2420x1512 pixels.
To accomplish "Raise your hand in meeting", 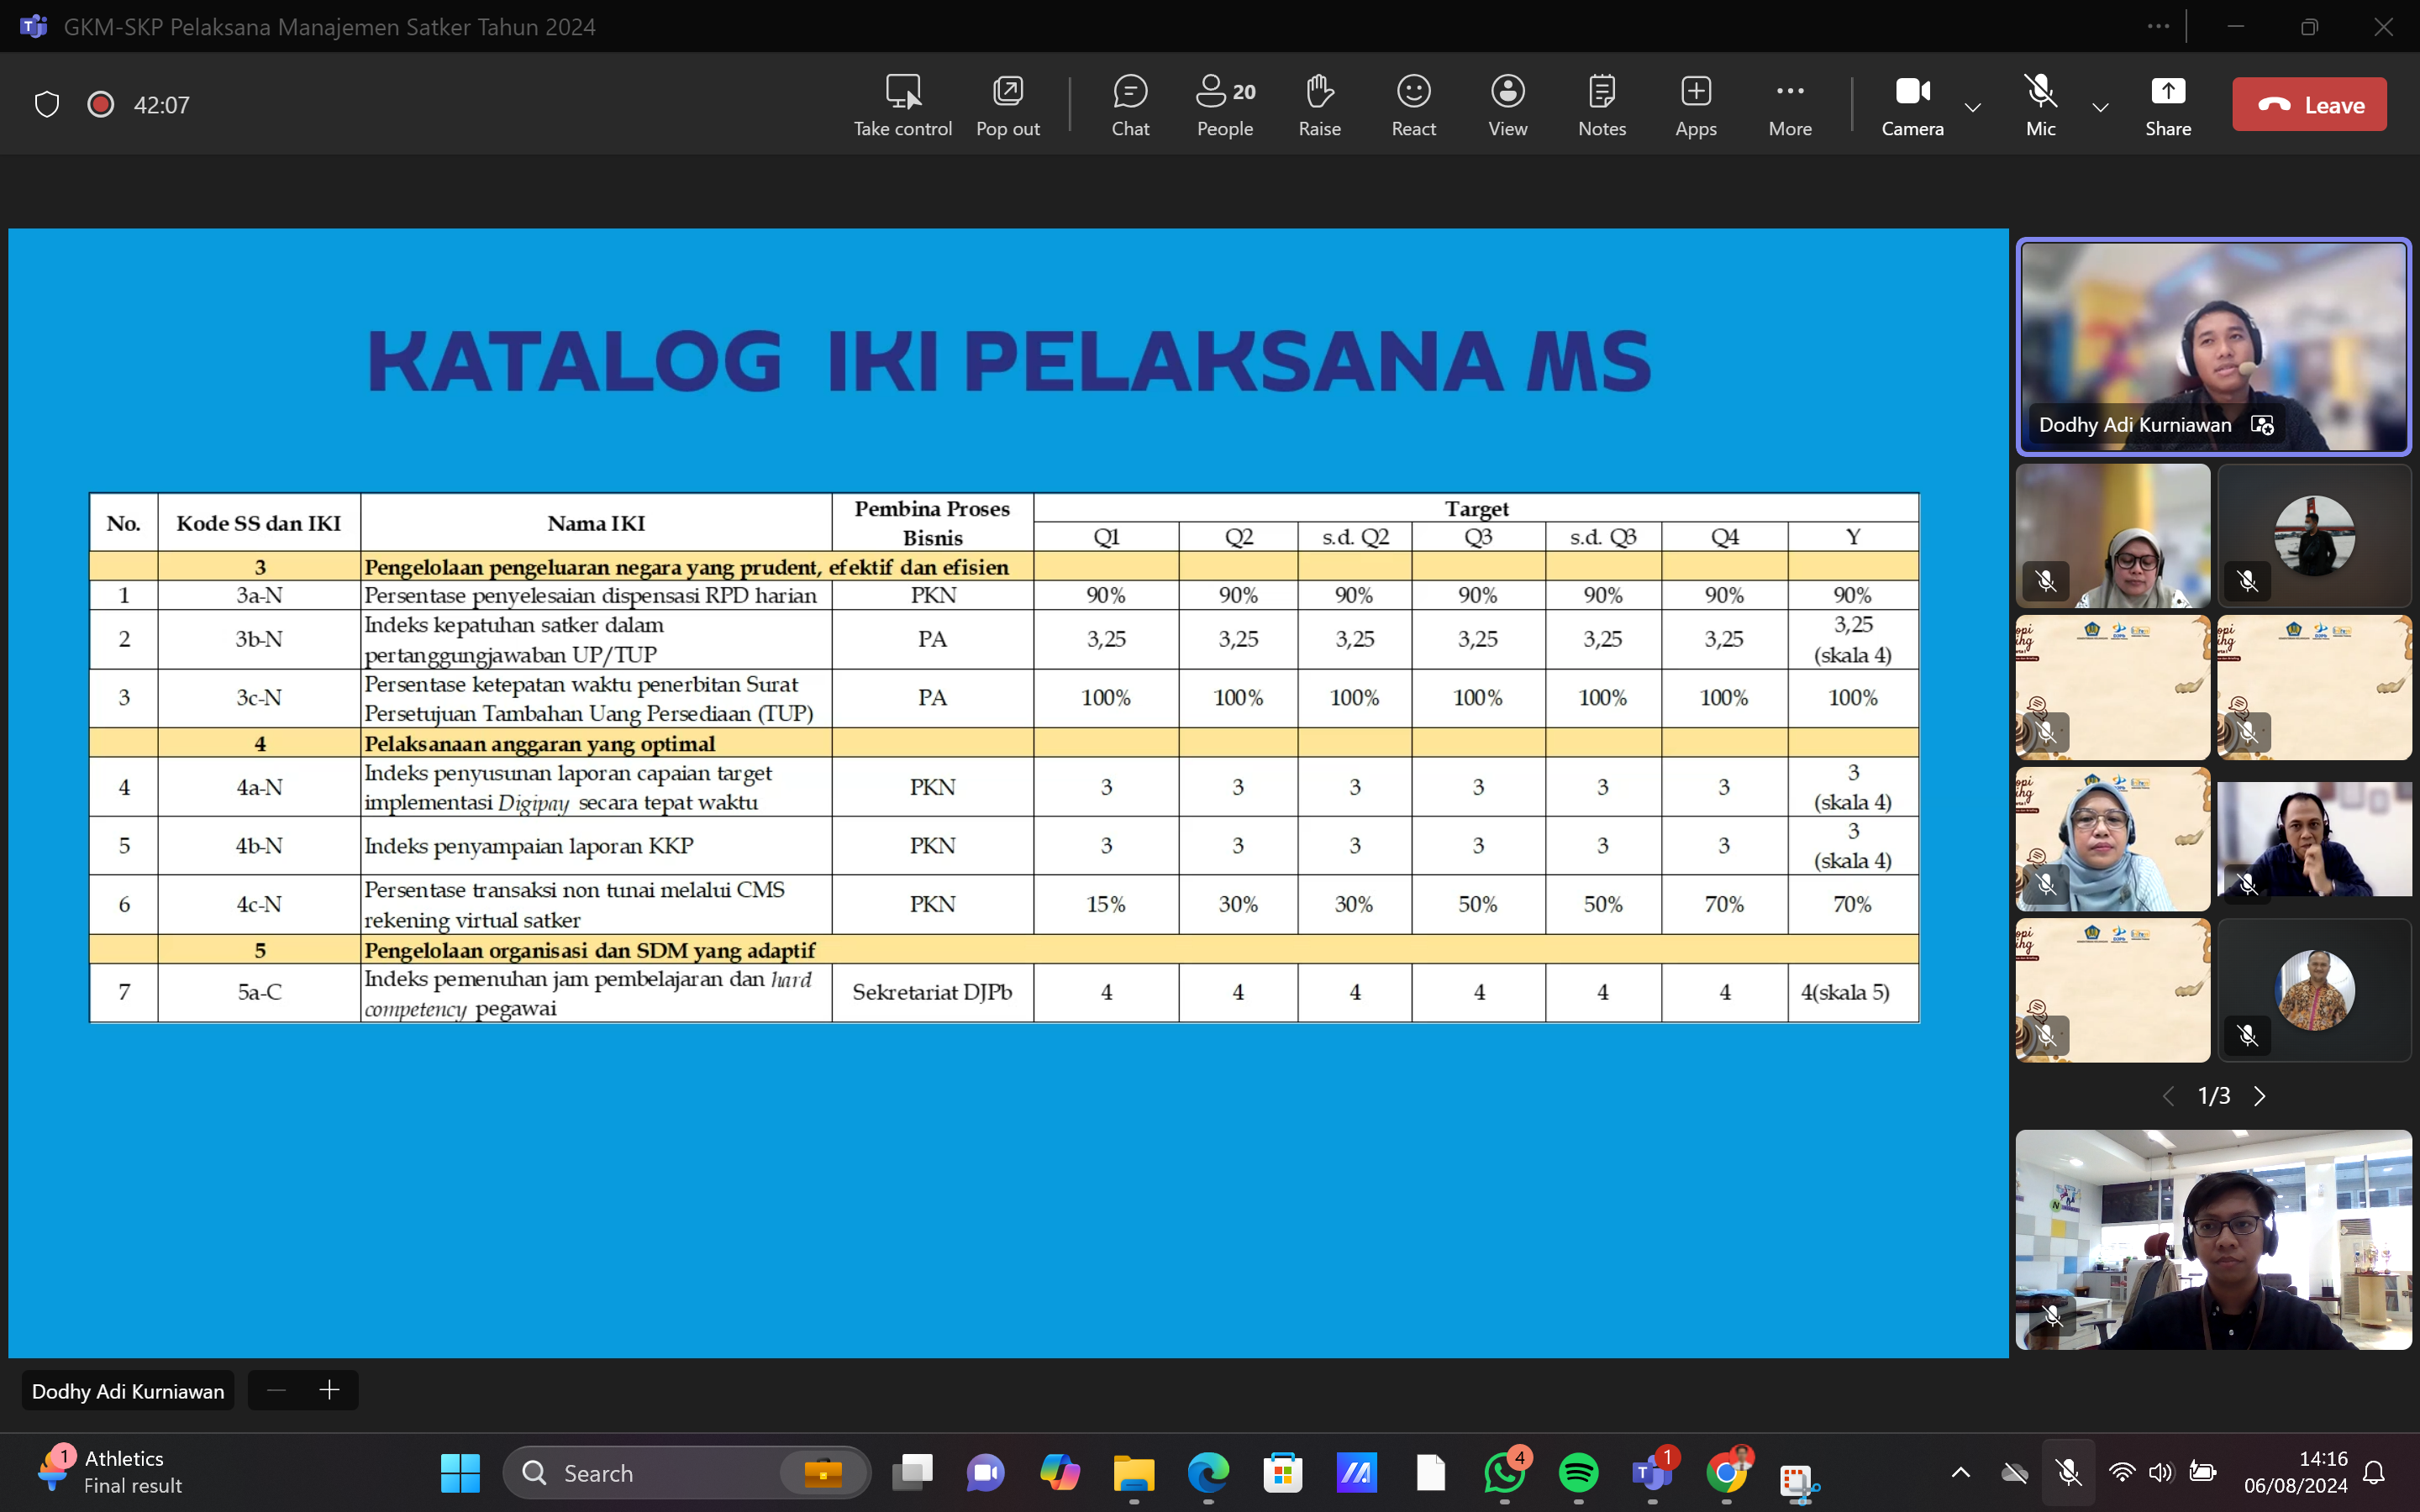I will click(1319, 104).
